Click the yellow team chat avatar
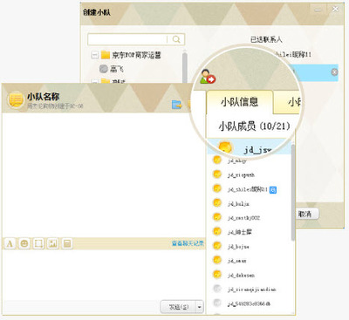The height and width of the screenshot is (320, 349). (16, 99)
